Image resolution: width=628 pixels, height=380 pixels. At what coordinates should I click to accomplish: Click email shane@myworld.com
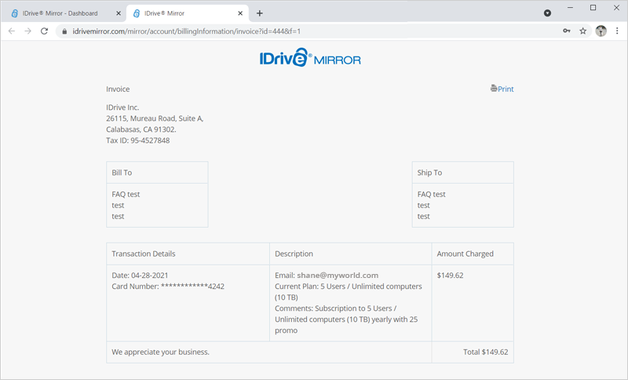coord(338,276)
